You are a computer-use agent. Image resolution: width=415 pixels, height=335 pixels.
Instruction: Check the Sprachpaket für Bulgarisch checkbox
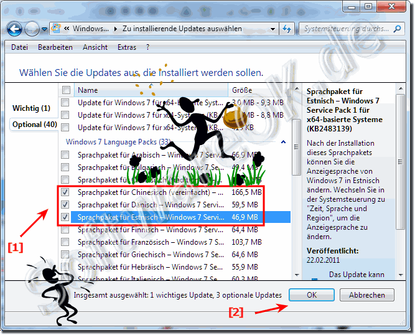coord(65,167)
